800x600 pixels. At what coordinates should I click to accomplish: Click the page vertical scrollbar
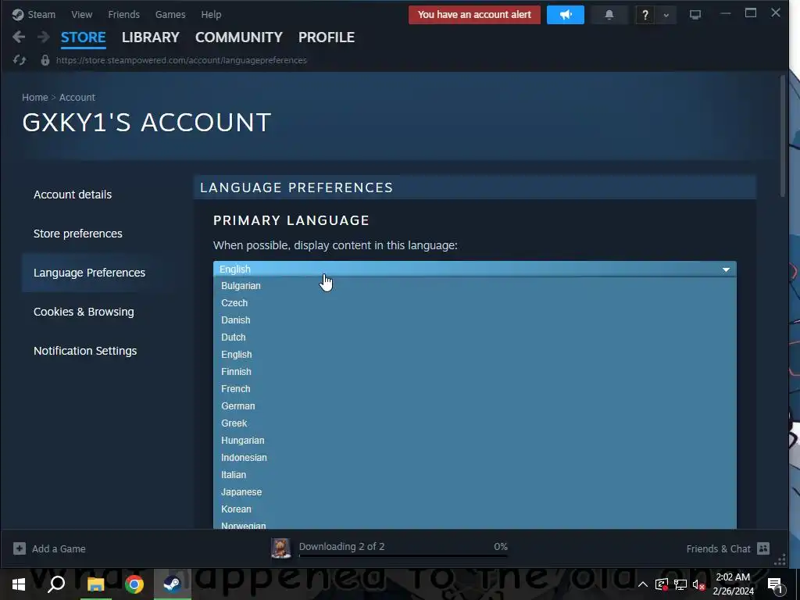pos(783,136)
